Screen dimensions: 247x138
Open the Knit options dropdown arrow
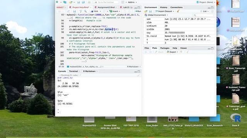point(100,11)
